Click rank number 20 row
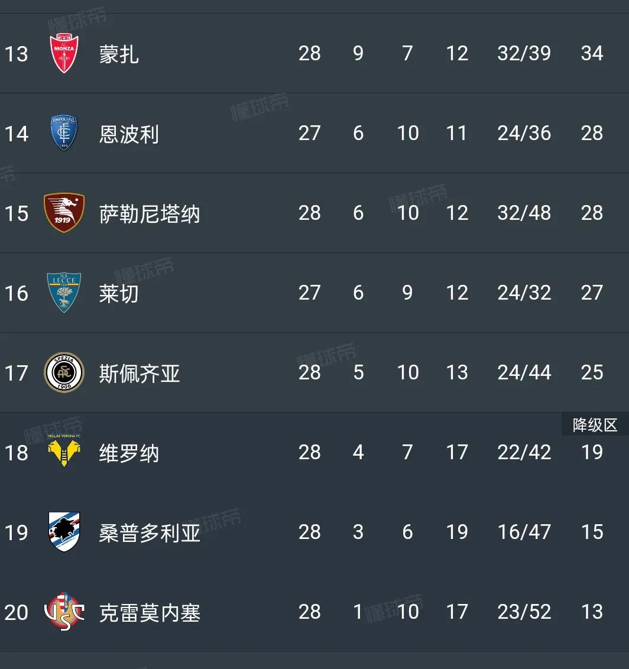 click(17, 612)
